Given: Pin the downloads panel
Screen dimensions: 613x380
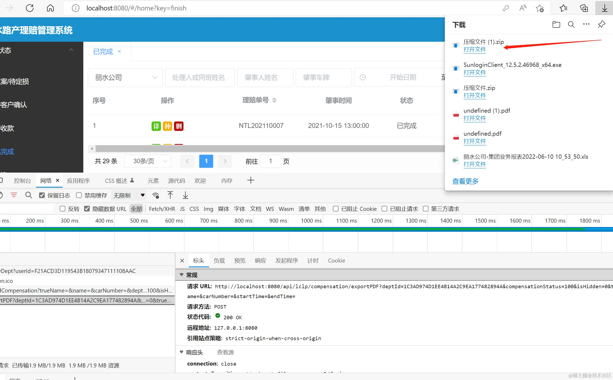Looking at the screenshot, I should [x=601, y=25].
